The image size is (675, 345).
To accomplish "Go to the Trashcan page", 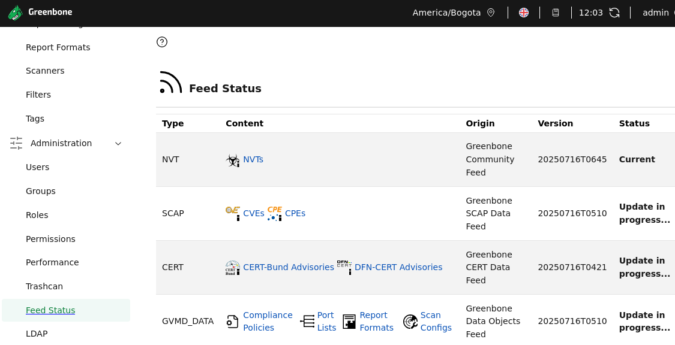I will click(x=44, y=286).
